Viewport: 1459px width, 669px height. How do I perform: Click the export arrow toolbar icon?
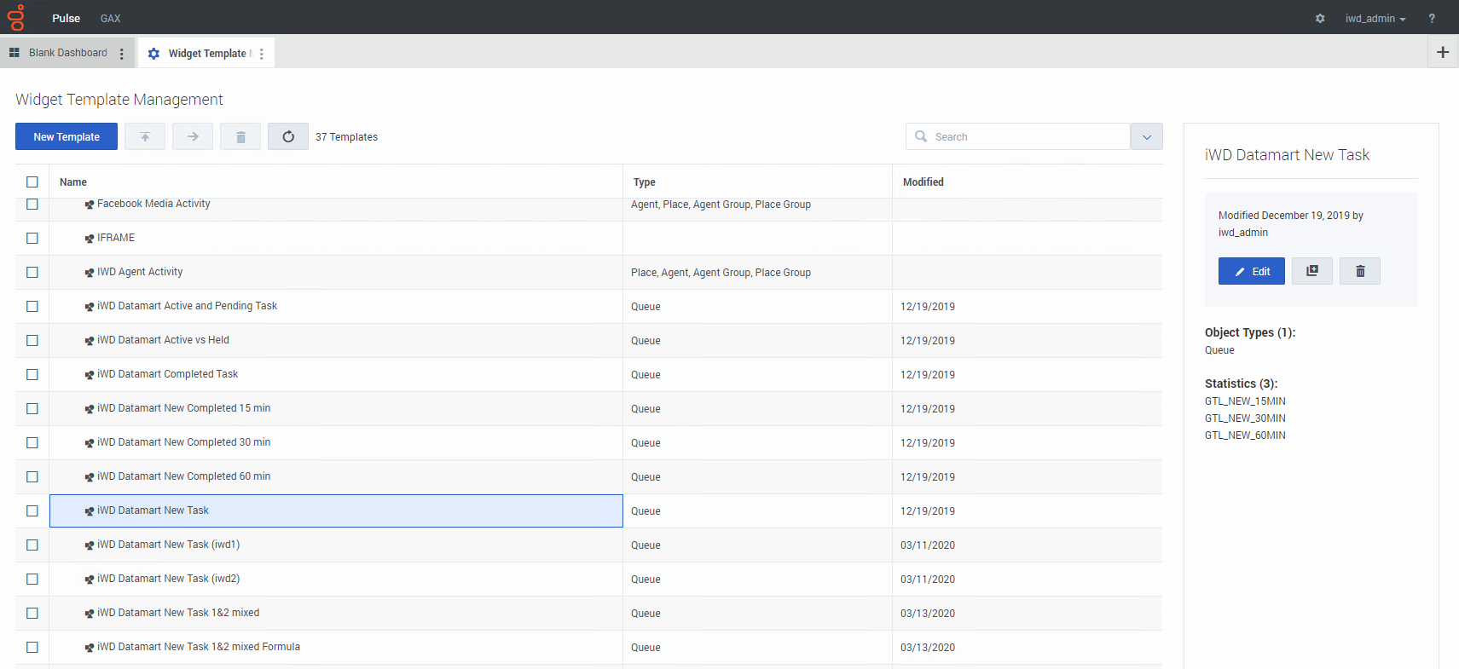click(193, 136)
